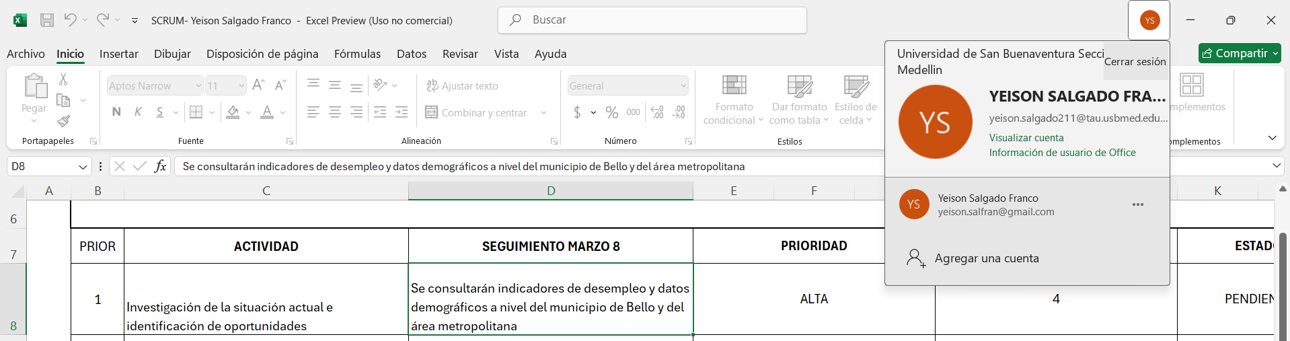Toggle italic K formatting
Viewport: 1290px width, 341px height.
click(x=138, y=112)
